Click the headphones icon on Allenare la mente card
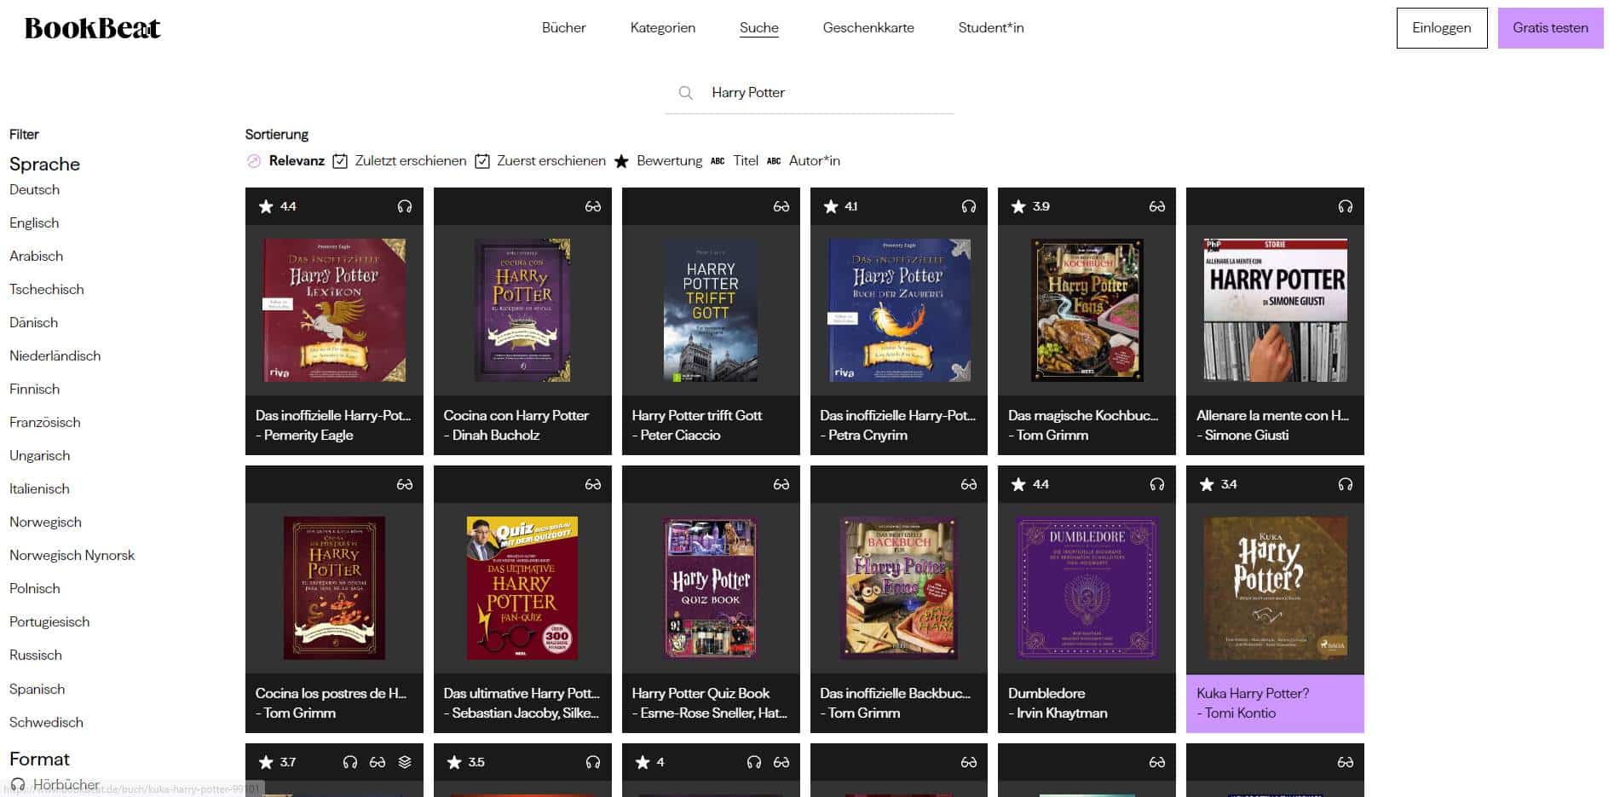 click(x=1346, y=206)
